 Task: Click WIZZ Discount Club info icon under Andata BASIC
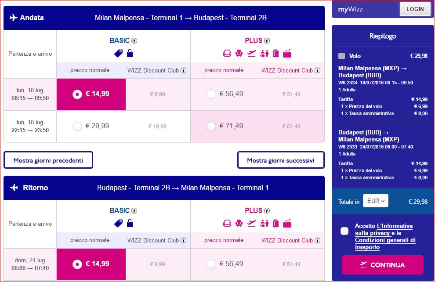coord(183,70)
